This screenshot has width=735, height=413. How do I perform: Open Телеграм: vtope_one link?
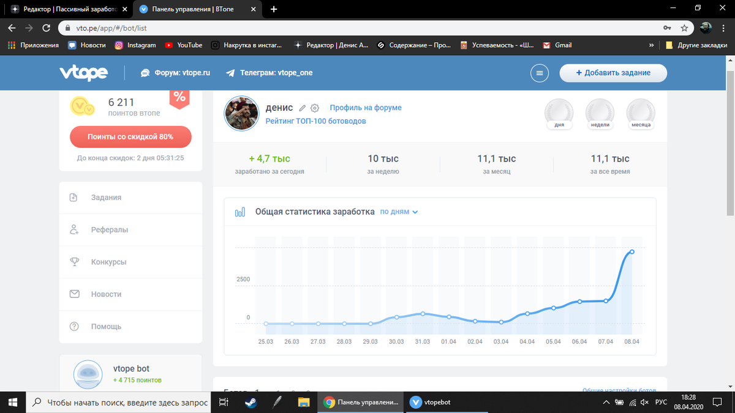coord(269,73)
